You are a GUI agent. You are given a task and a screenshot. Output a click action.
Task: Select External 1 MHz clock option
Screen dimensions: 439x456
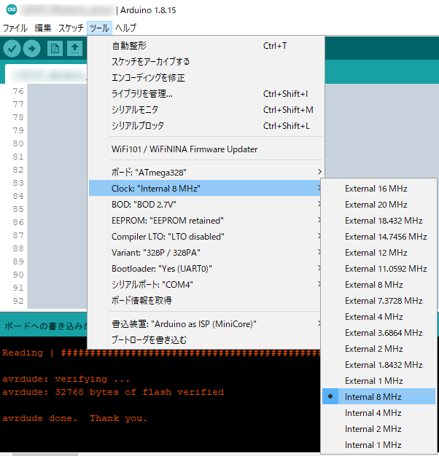(378, 381)
